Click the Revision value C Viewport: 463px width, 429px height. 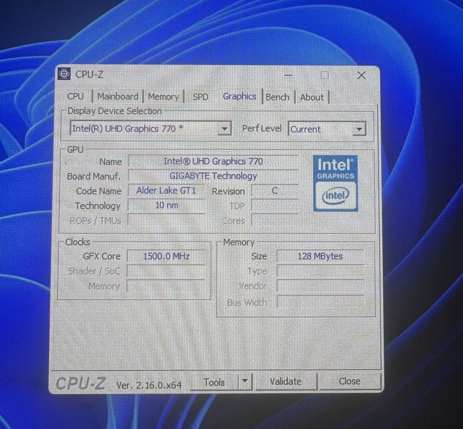pos(275,191)
